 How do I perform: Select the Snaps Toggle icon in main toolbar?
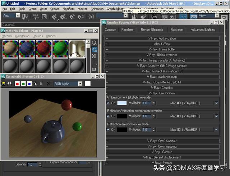pos(55,17)
